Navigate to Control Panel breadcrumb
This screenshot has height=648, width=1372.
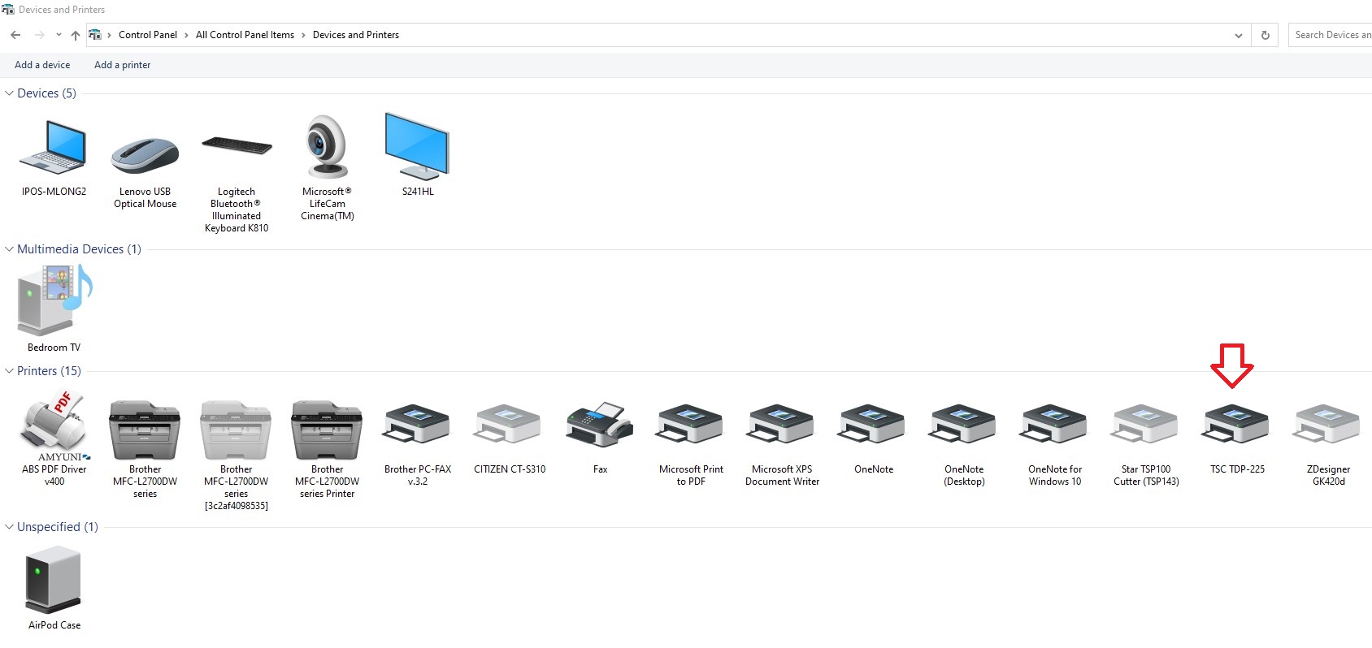point(148,35)
